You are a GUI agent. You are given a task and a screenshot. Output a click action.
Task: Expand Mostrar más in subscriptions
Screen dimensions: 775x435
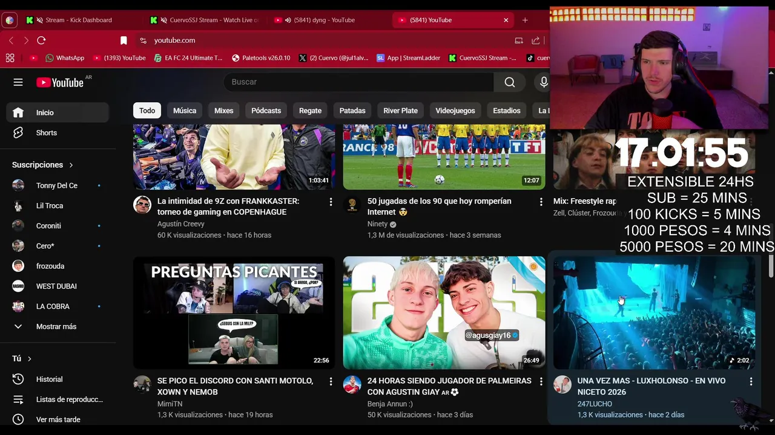[58, 327]
